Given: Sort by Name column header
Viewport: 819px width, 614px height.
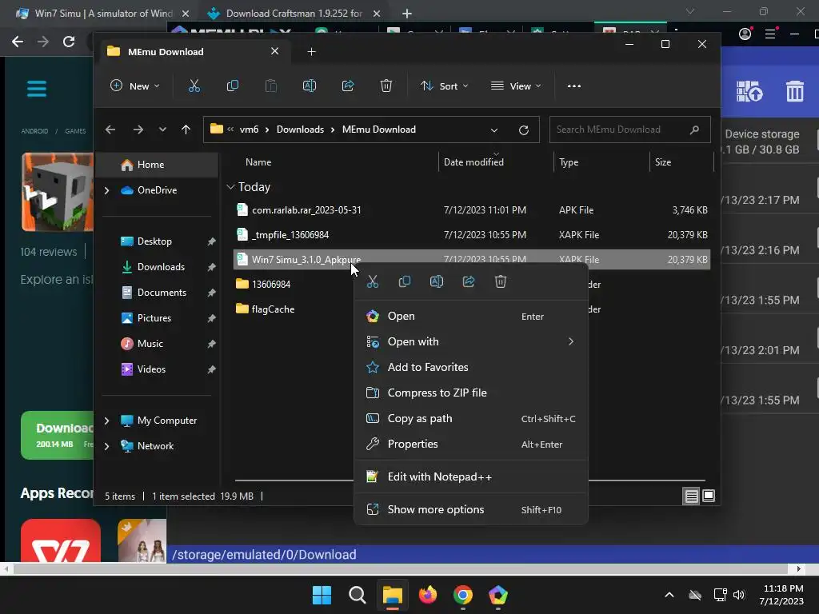Looking at the screenshot, I should pyautogui.click(x=258, y=162).
